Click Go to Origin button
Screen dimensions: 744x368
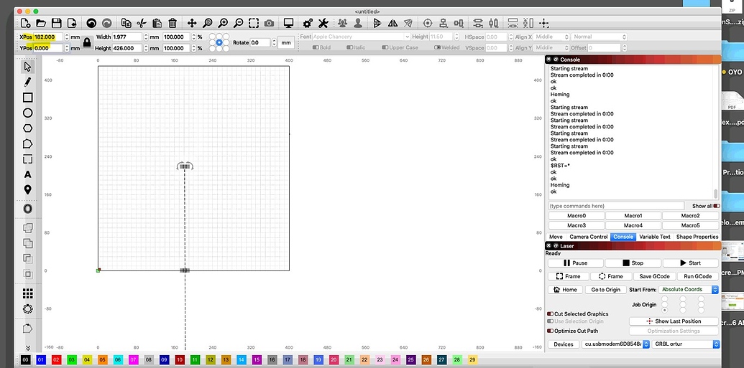coord(605,289)
